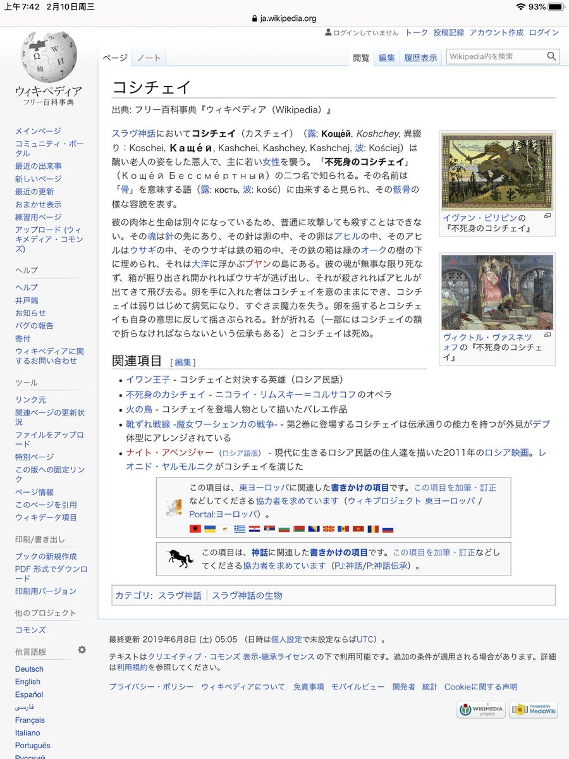Viewport: 569px width, 759px height.
Task: Open the language settings gear icon
Action: [x=82, y=650]
